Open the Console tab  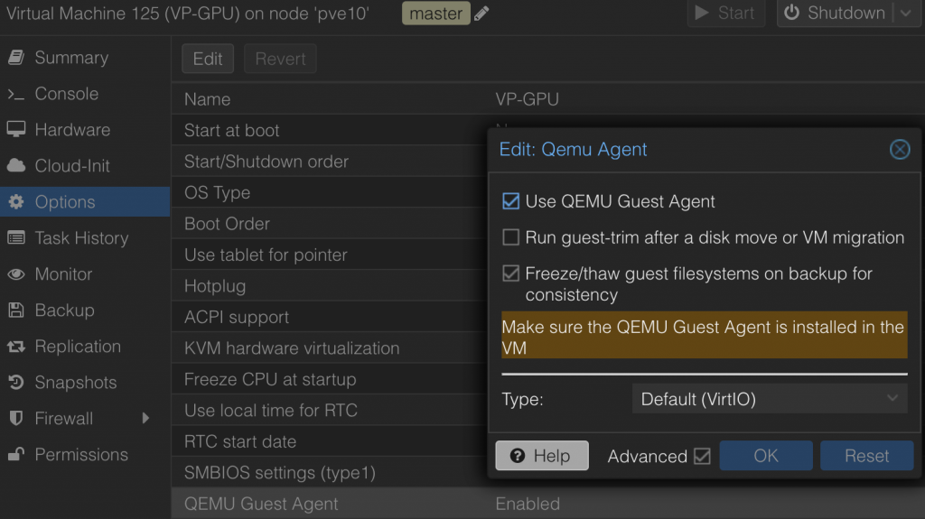pyautogui.click(x=85, y=94)
